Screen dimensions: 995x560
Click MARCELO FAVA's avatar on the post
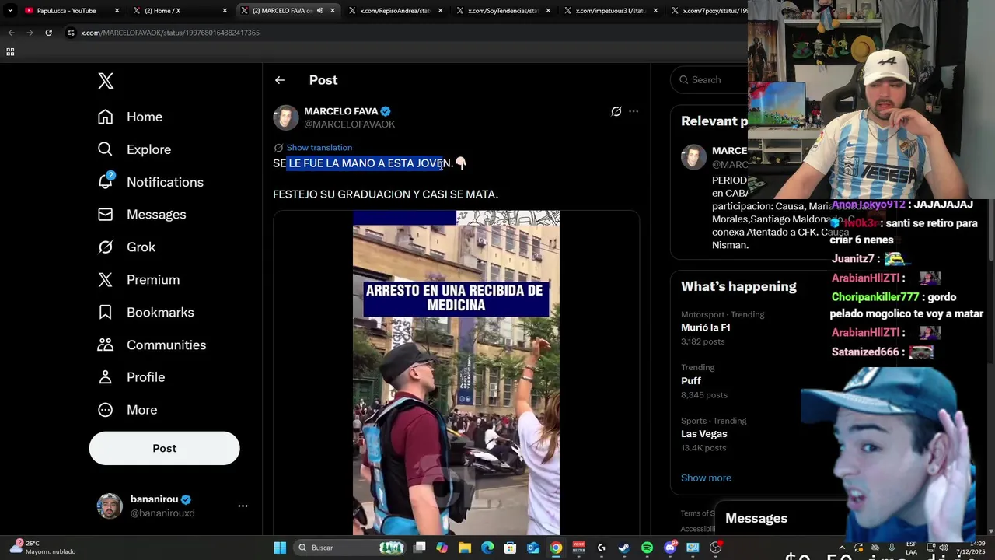[286, 117]
